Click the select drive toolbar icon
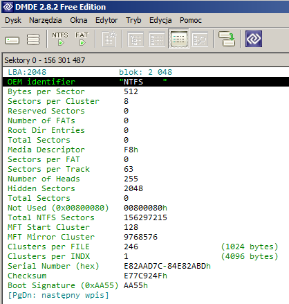The width and height of the screenshot is (289, 304). tap(12, 39)
